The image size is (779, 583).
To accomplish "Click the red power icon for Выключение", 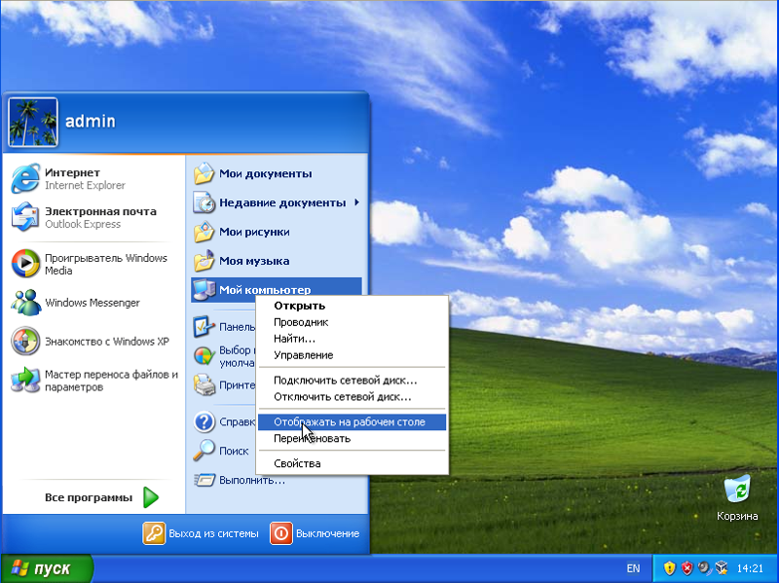I will 281,533.
